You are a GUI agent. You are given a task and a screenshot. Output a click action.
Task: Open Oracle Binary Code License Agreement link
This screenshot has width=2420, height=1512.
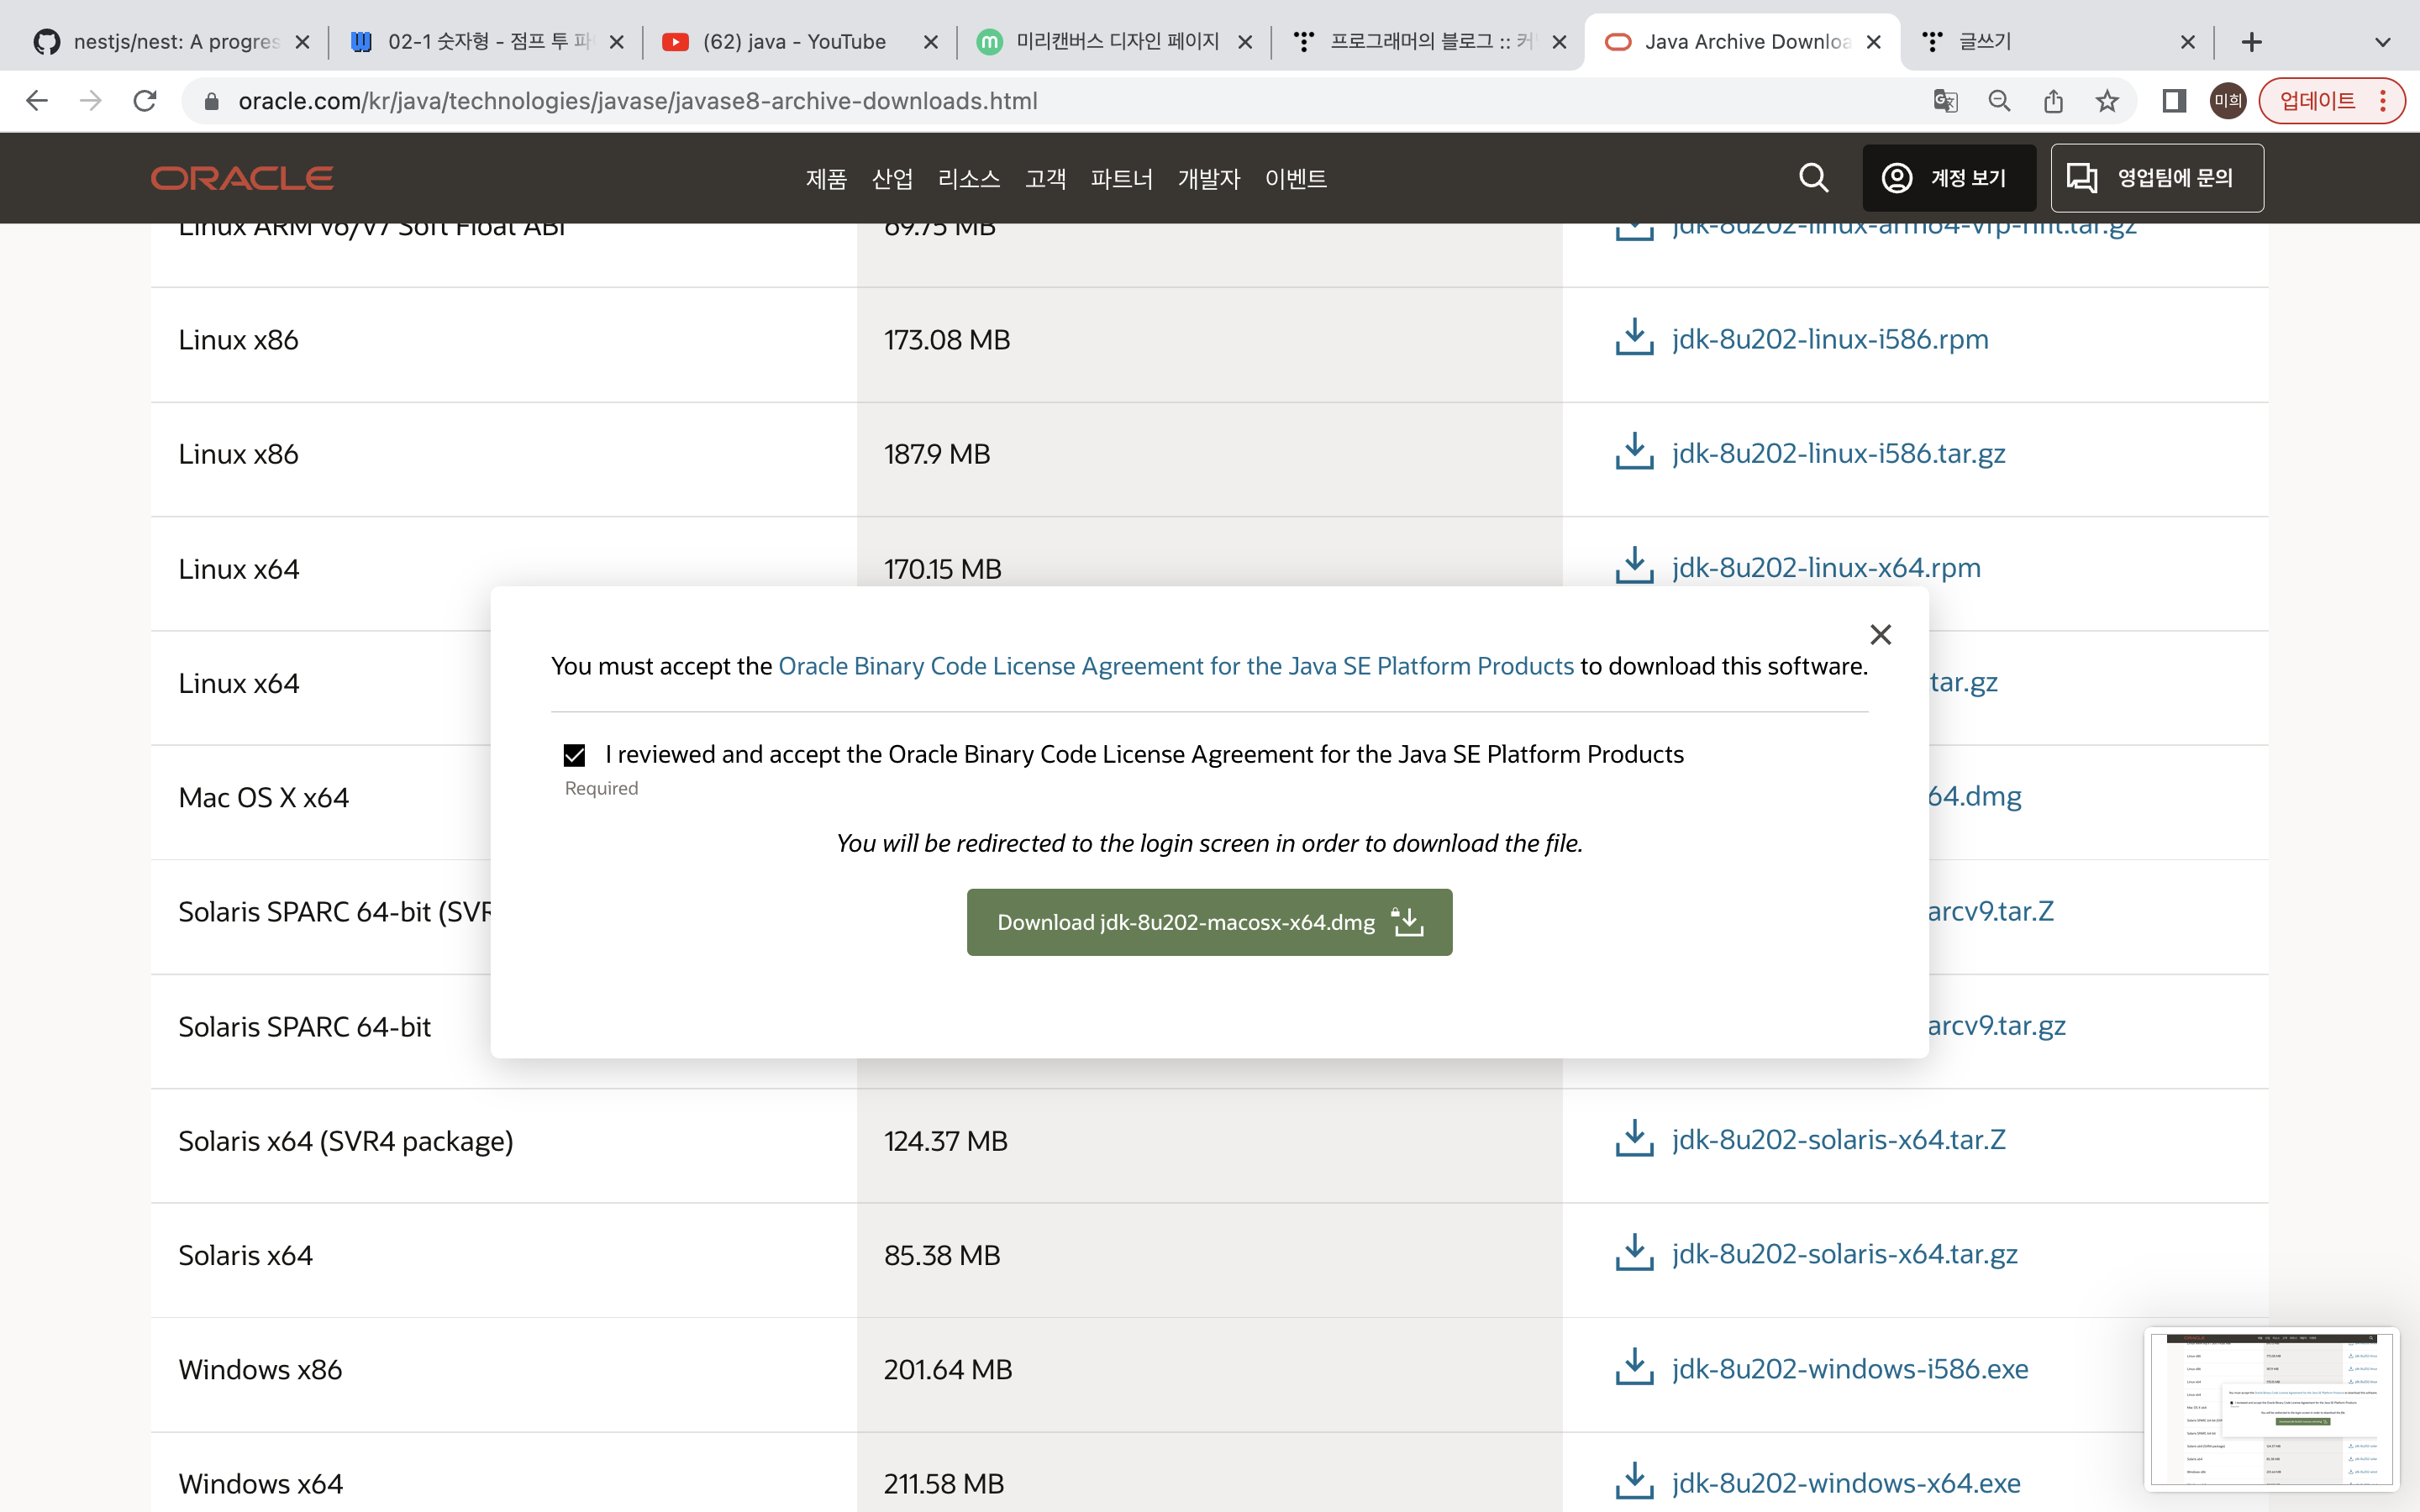[x=1176, y=666]
